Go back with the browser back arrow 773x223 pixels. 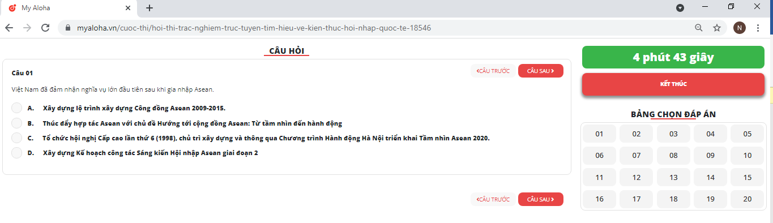pyautogui.click(x=9, y=28)
